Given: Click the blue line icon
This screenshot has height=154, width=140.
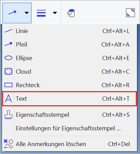Looking at the screenshot, I should [8, 31].
